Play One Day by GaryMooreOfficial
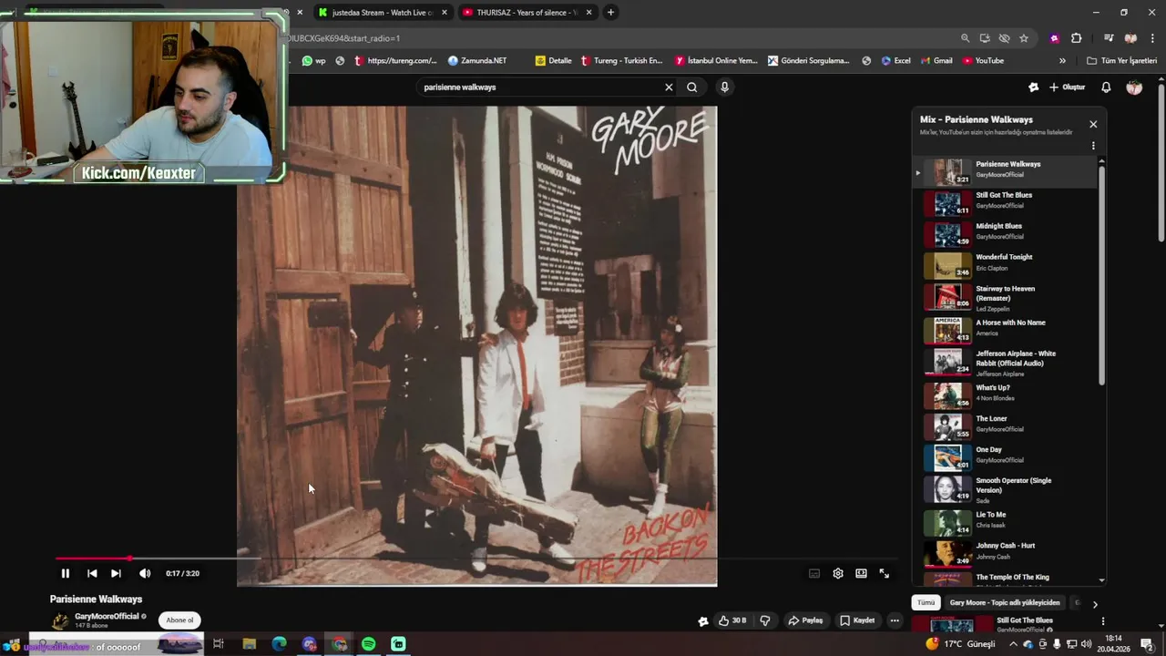 (1007, 457)
